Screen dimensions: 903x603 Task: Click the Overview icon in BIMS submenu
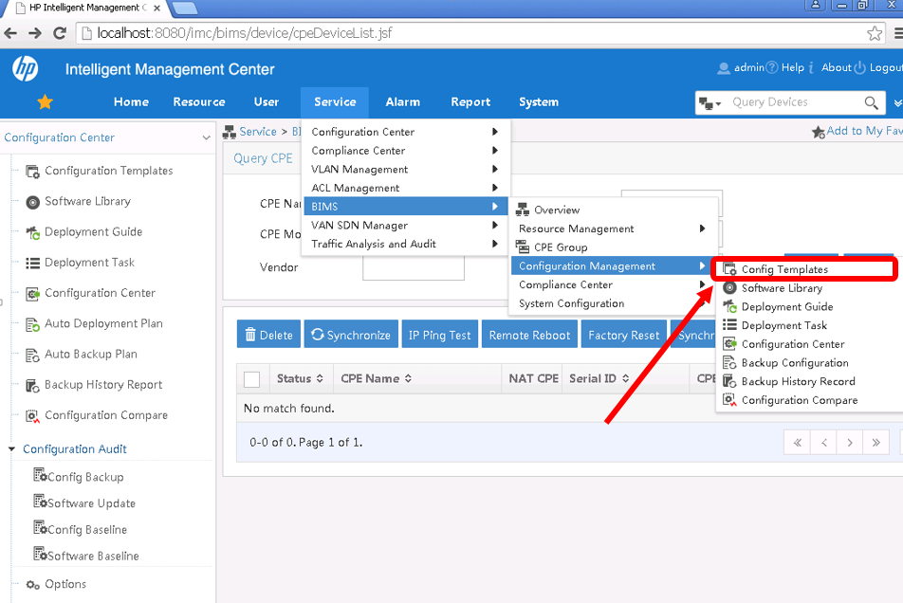coord(523,210)
